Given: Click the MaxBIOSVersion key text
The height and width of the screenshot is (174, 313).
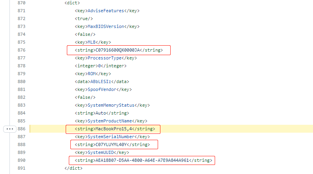Looking at the screenshot, I should tap(106, 26).
